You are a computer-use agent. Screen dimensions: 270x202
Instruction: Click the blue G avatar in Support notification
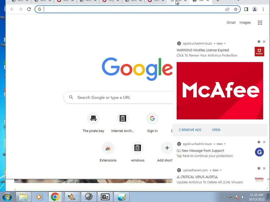coord(259,152)
